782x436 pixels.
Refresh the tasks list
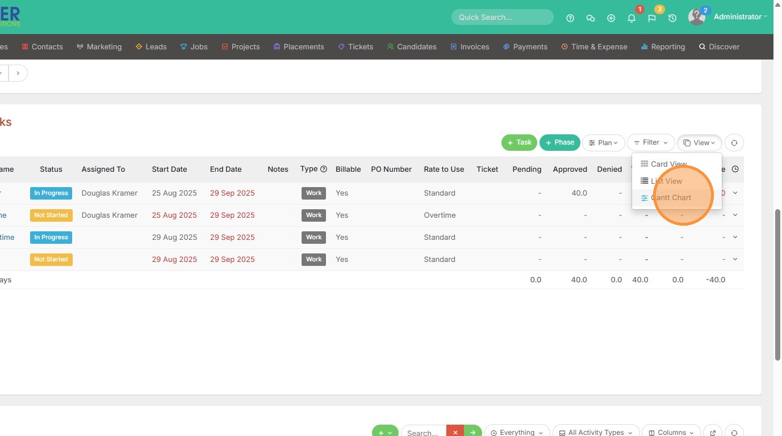coord(734,143)
